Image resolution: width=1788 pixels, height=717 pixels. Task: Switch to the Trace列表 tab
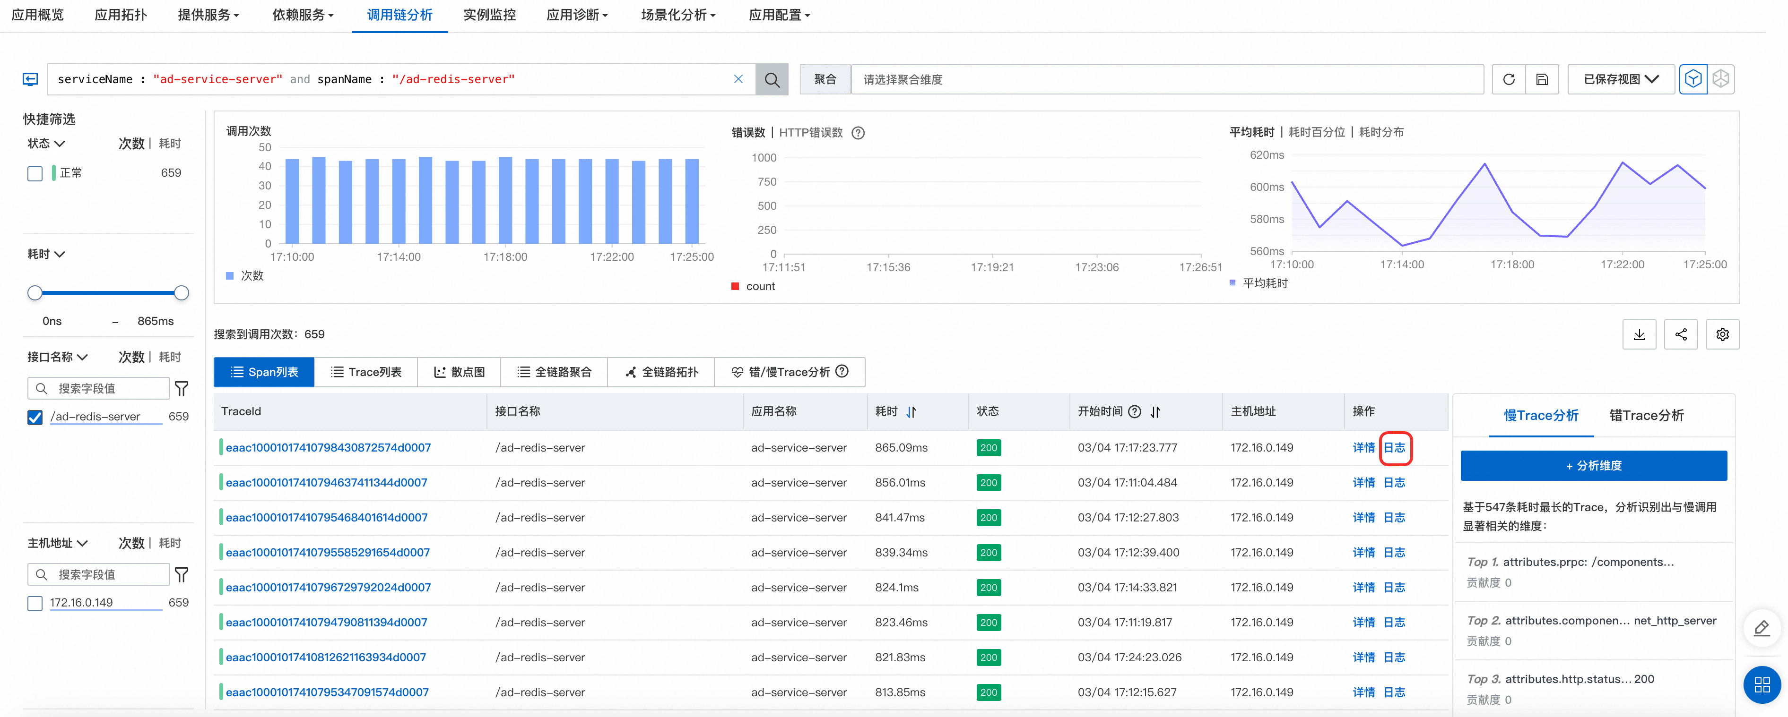(x=366, y=372)
